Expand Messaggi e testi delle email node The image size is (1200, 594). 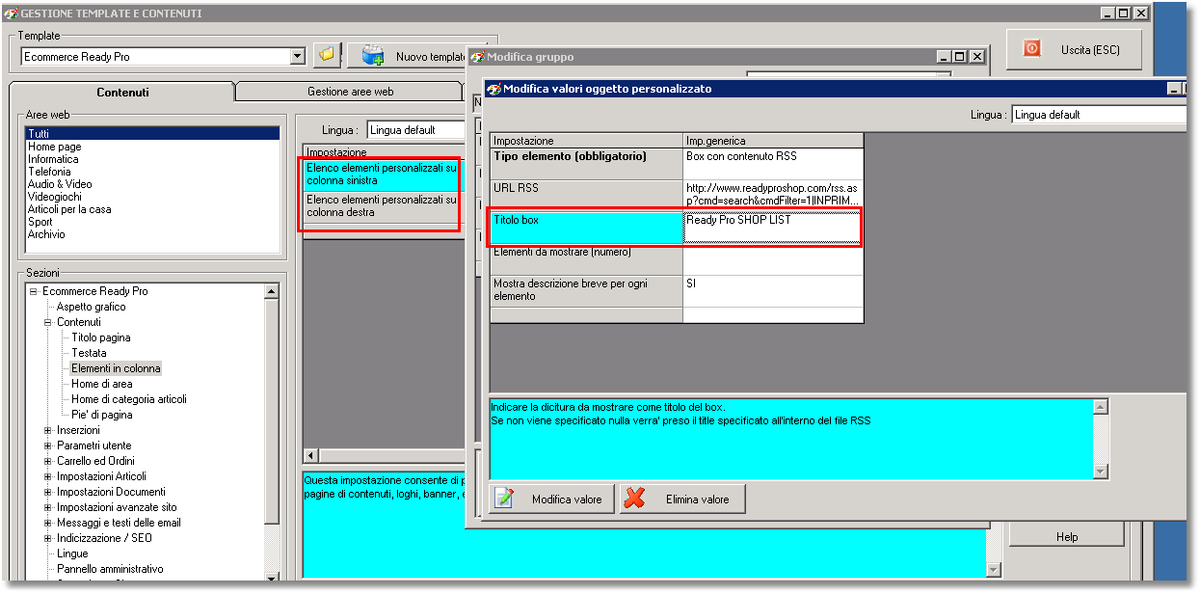(x=48, y=523)
